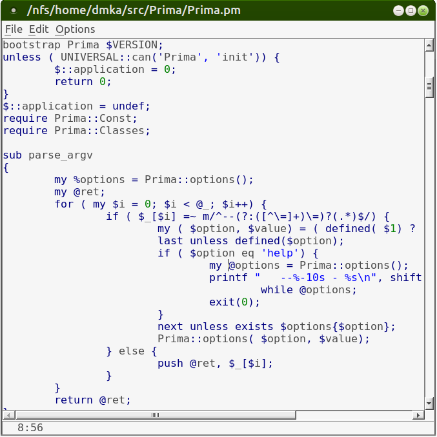The height and width of the screenshot is (437, 437).
Task: Click the window menu icon in title bar
Action: (13, 10)
